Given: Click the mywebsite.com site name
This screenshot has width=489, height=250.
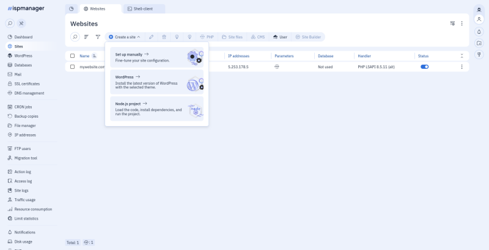Looking at the screenshot, I should click(92, 67).
